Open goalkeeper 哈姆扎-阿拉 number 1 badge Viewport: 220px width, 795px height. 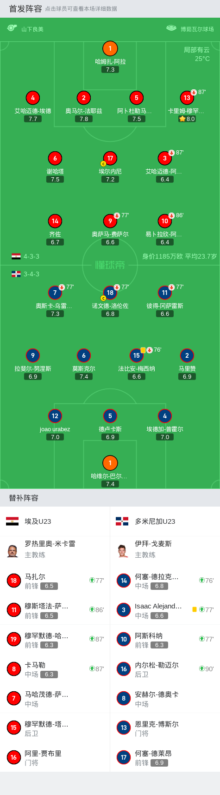[x=110, y=48]
